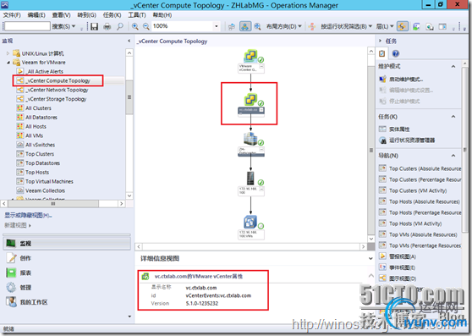The image size is (472, 336).
Task: Click the zoom-to-fit diagram icon
Action: click(258, 26)
